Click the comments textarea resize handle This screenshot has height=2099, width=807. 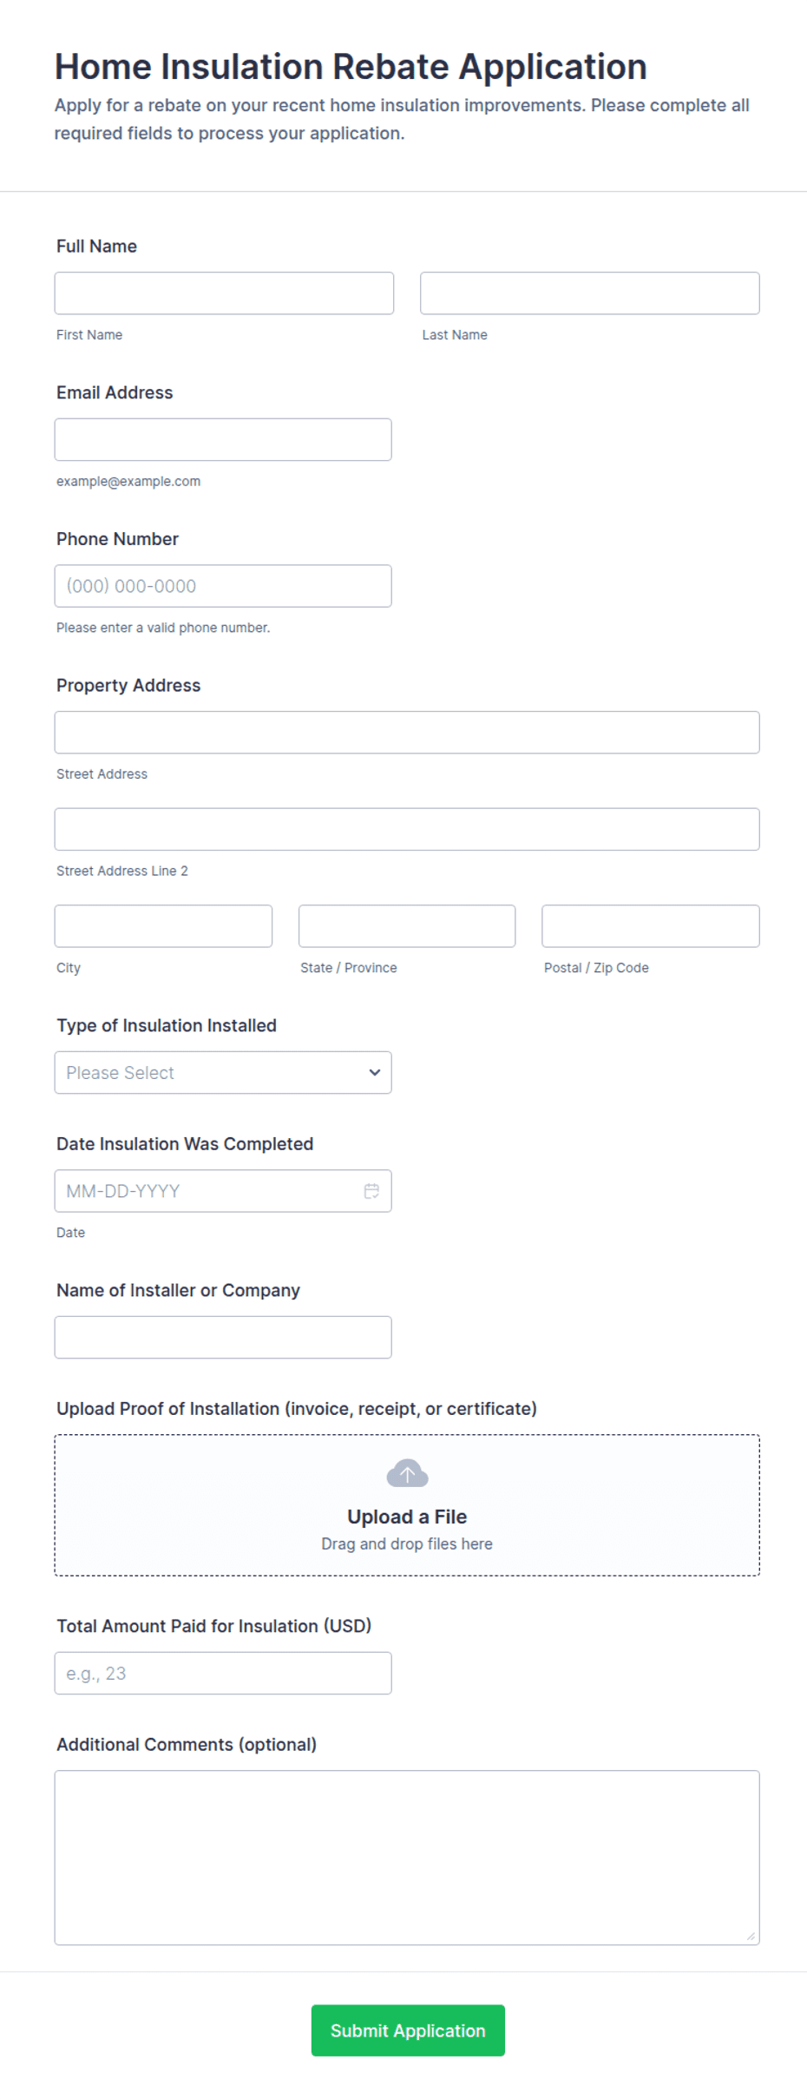click(751, 1936)
